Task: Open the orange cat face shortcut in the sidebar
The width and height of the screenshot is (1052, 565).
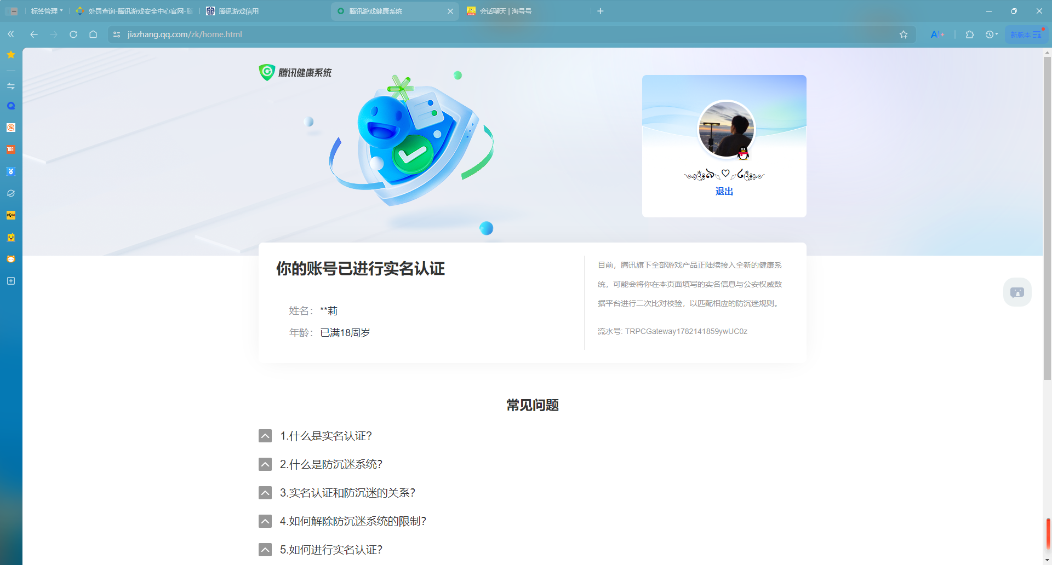Action: [11, 259]
